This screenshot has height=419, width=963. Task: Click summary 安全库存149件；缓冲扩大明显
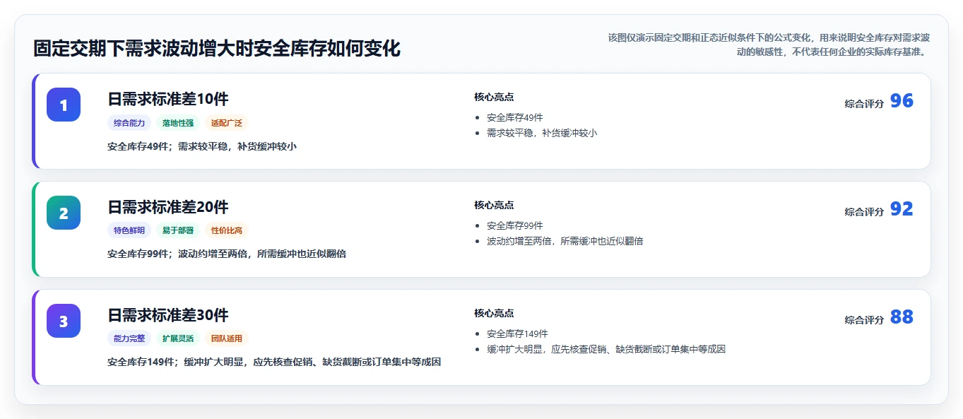tap(274, 362)
